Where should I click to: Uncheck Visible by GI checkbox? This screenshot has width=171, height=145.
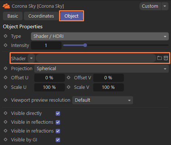(x=58, y=140)
